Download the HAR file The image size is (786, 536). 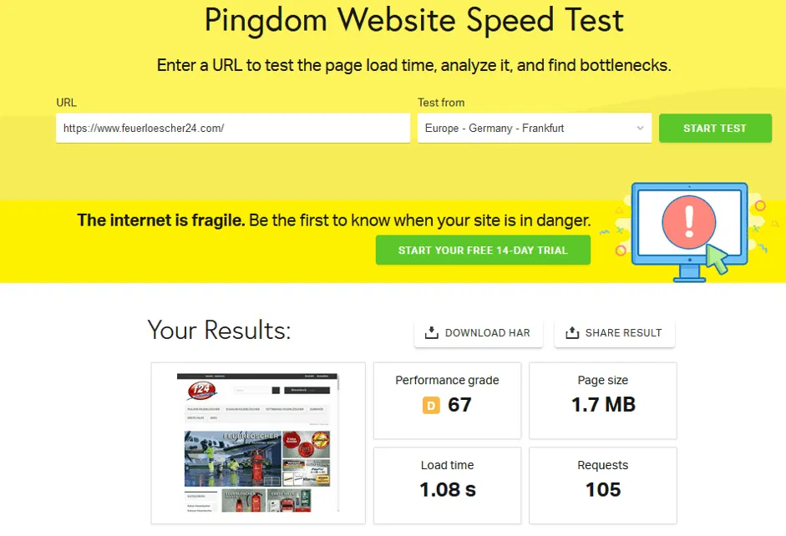[479, 333]
